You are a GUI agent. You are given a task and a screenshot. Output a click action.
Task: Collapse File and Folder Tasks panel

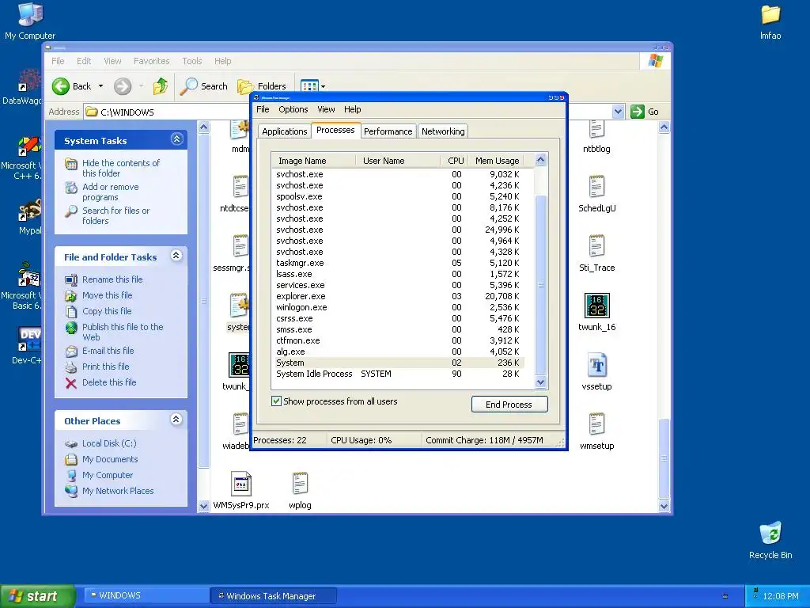[176, 256]
